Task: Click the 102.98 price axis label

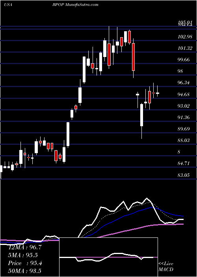Action: coord(185,36)
